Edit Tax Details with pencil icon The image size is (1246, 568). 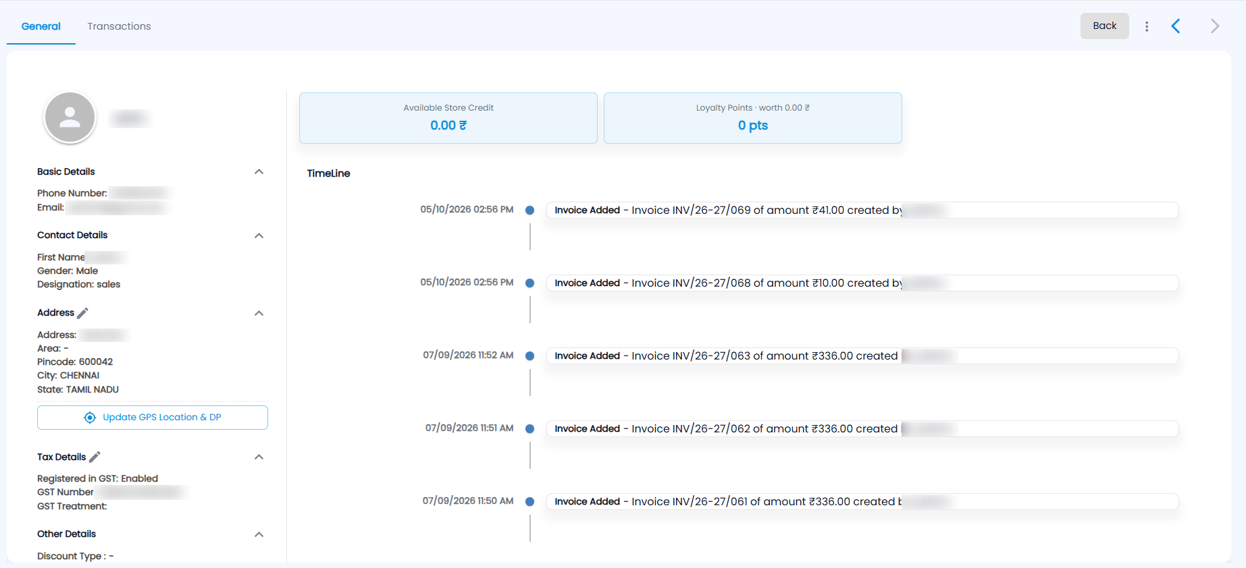[95, 457]
